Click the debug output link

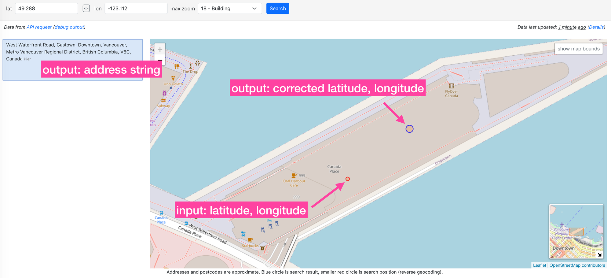click(x=69, y=27)
